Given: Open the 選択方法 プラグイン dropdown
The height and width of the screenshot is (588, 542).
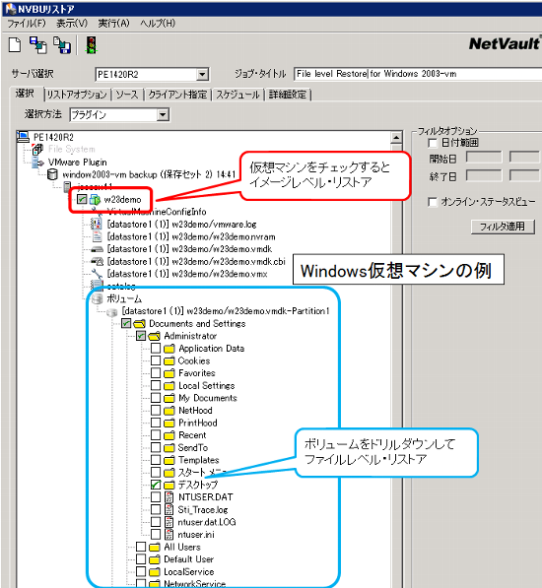Looking at the screenshot, I should [163, 114].
